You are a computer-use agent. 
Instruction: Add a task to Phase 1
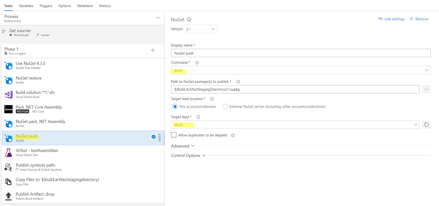point(153,50)
